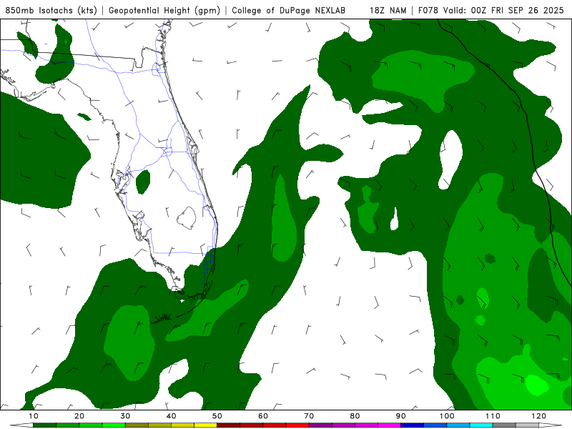The height and width of the screenshot is (429, 572).
Task: Click the "110" legend scale label
Action: point(493,416)
